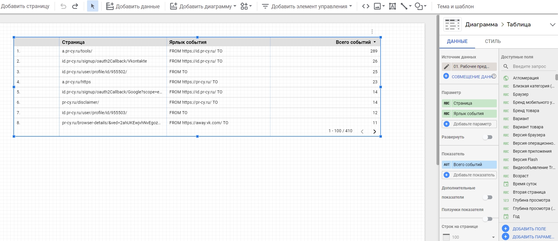Screen dimensions: 558x241
Task: Click the calendar icon next to Время суток
Action: [506, 184]
